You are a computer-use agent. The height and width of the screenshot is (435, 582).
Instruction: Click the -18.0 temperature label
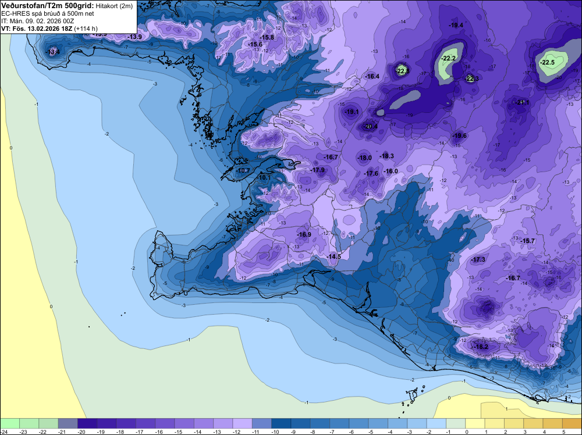364,158
